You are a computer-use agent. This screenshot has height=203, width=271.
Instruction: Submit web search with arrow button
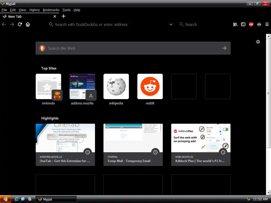224,48
